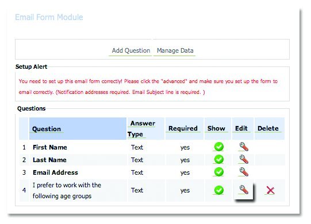Screen dimensions: 311x224
Task: Sort by Required column header
Action: [183, 128]
